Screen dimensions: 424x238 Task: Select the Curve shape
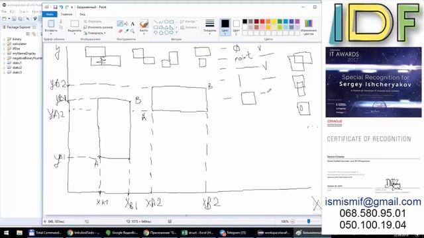[161, 22]
